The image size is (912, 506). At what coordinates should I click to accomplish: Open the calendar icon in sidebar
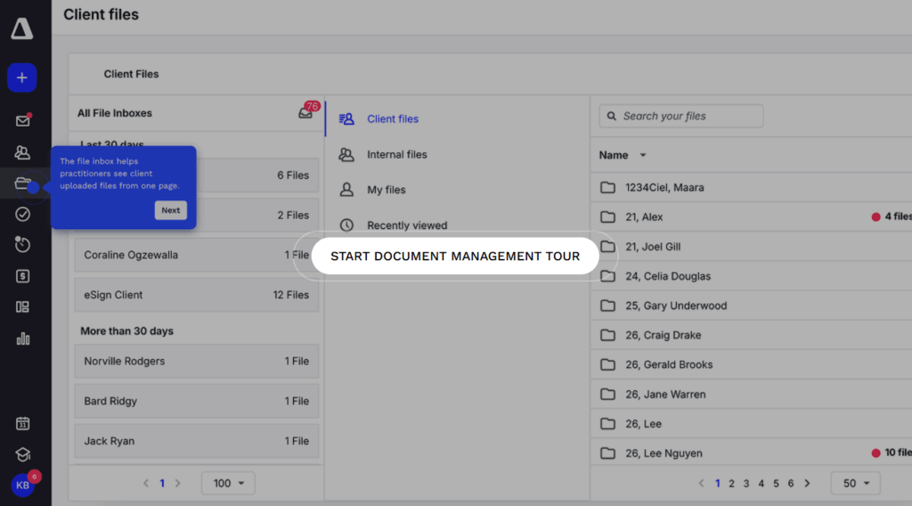click(x=23, y=424)
